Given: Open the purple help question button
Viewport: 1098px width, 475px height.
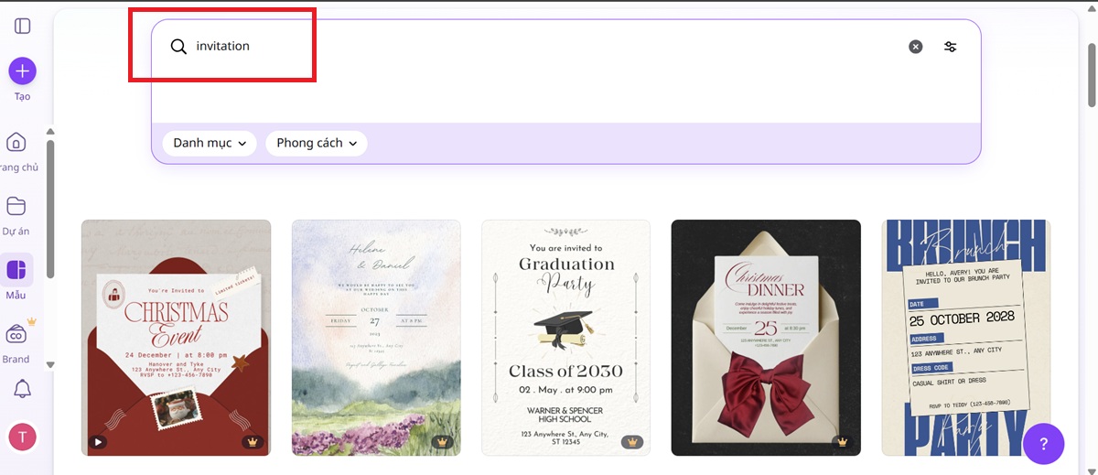Looking at the screenshot, I should point(1044,444).
